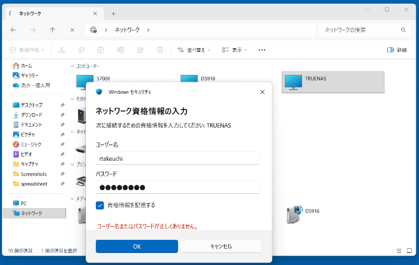Open the 表示 view dropdown
This screenshot has width=419, height=265.
coord(234,50)
